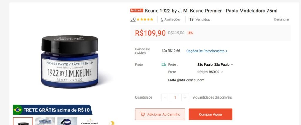Increase quantity with the plus button

(x=185, y=97)
